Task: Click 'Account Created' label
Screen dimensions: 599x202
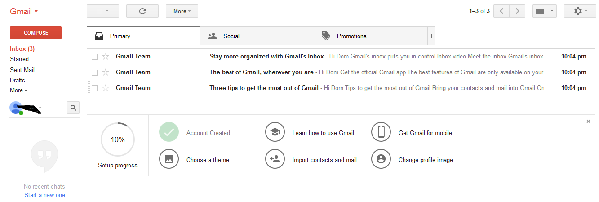Action: [208, 133]
